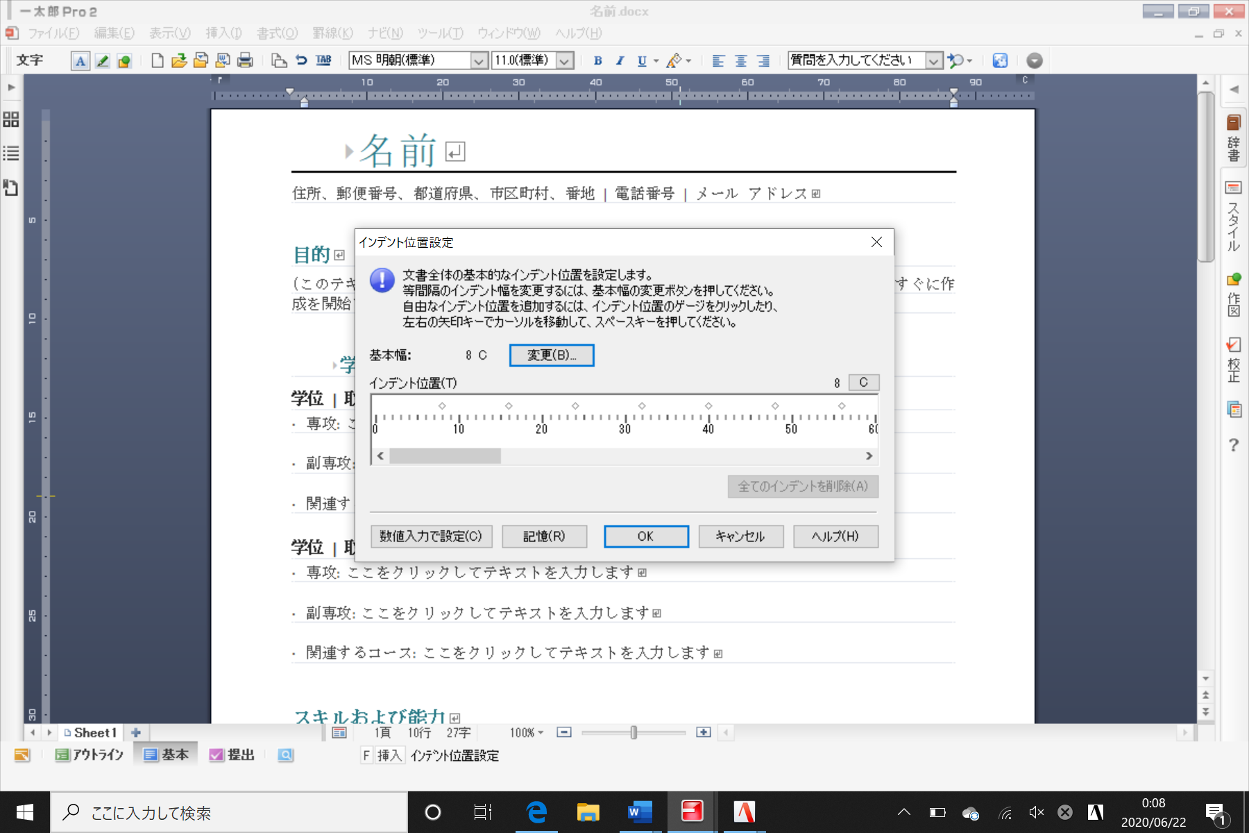1249x833 pixels.
Task: Open the MS 明朝 font dropdown
Action: pyautogui.click(x=479, y=60)
